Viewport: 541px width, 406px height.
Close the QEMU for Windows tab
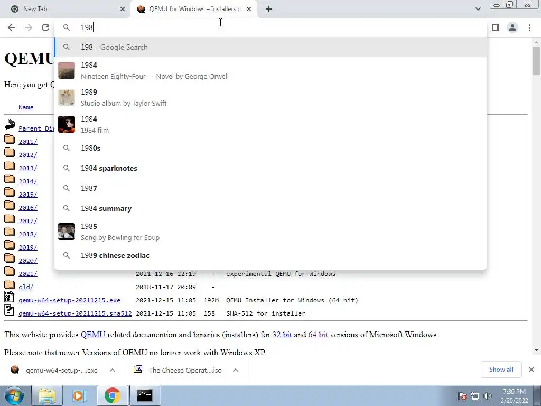coord(249,9)
